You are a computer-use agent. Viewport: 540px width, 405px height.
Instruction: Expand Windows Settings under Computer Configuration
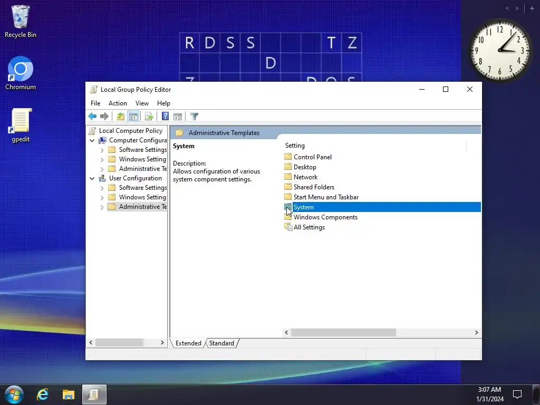pyautogui.click(x=102, y=160)
